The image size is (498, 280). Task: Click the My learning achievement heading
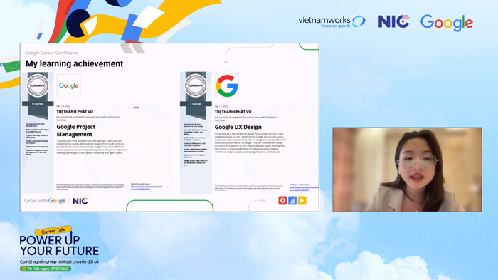74,63
